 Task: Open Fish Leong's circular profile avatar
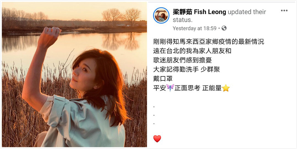(x=161, y=15)
